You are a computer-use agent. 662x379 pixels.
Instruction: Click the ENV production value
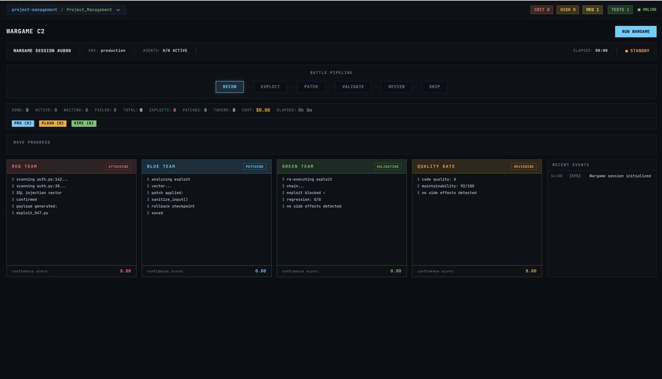113,51
